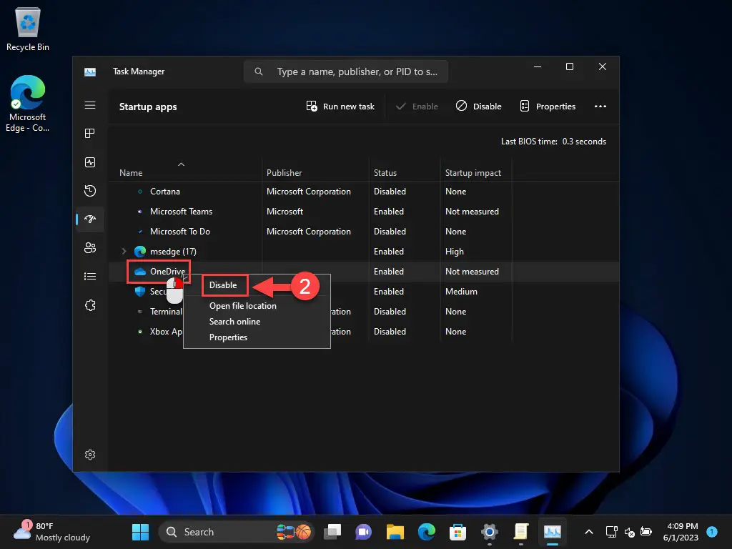The height and width of the screenshot is (549, 732).
Task: Click the Disable circle-slash toolbar icon
Action: pyautogui.click(x=461, y=106)
